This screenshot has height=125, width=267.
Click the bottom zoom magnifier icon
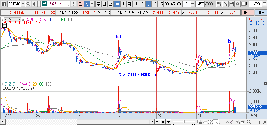point(249,122)
